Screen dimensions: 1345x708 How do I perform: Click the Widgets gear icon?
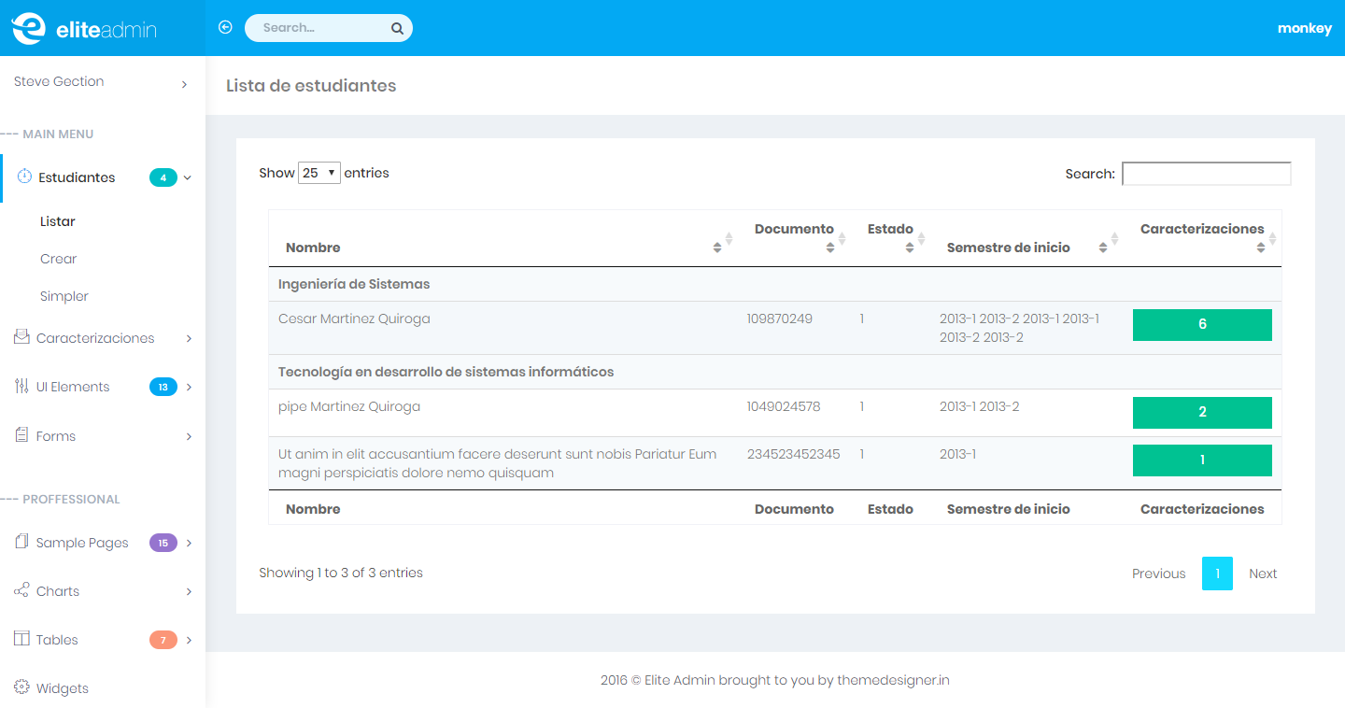21,687
